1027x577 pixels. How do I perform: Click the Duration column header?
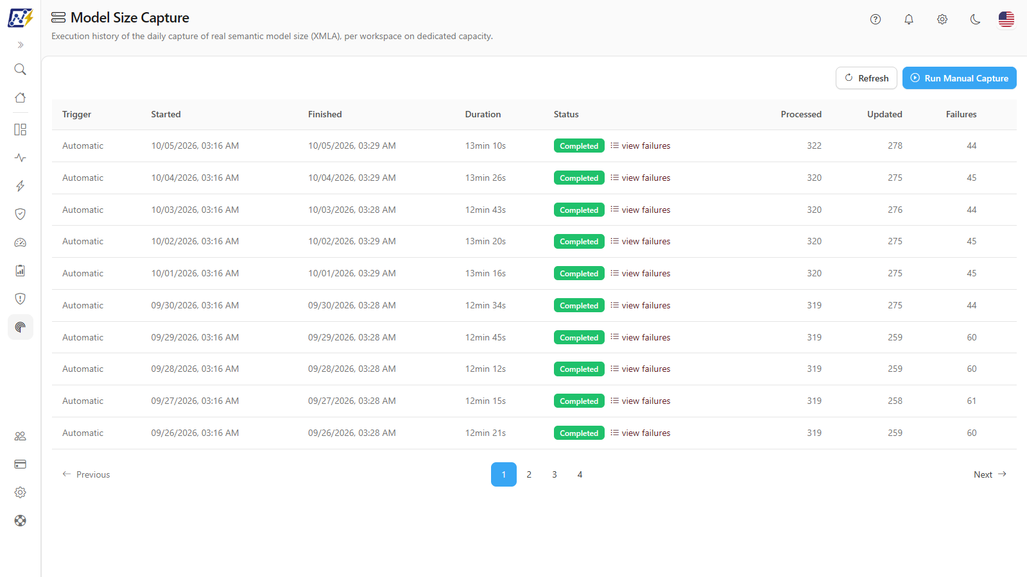483,114
